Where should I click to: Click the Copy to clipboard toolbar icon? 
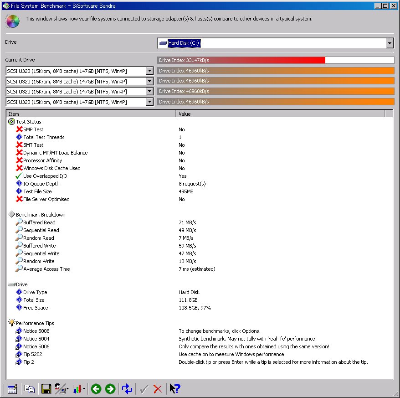pos(29,389)
